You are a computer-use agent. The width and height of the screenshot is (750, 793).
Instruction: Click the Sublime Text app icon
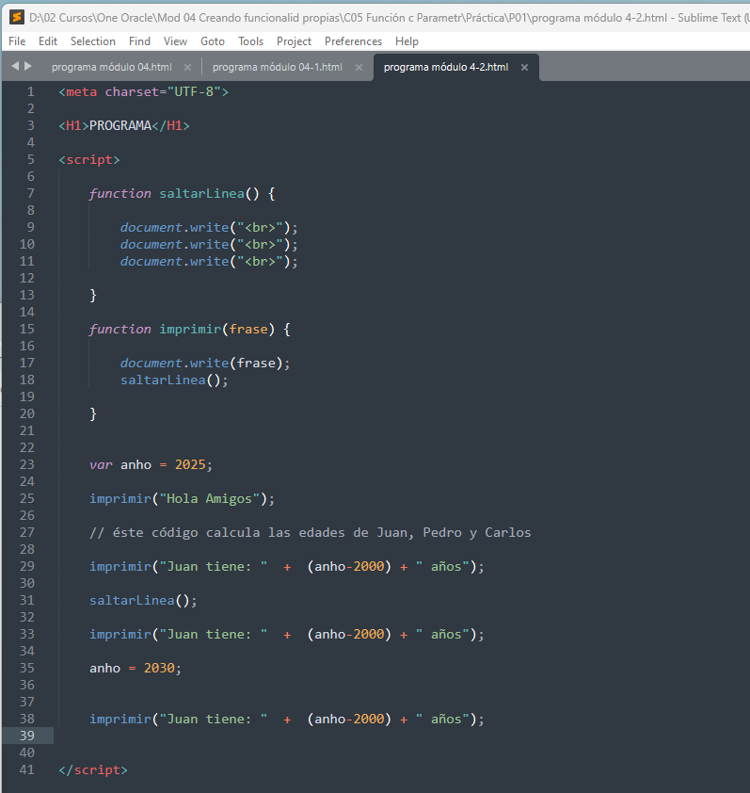(16, 17)
